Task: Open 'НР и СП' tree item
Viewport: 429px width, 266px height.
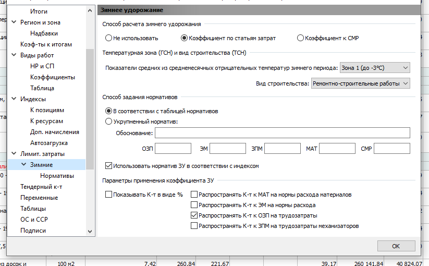Action: click(x=42, y=66)
